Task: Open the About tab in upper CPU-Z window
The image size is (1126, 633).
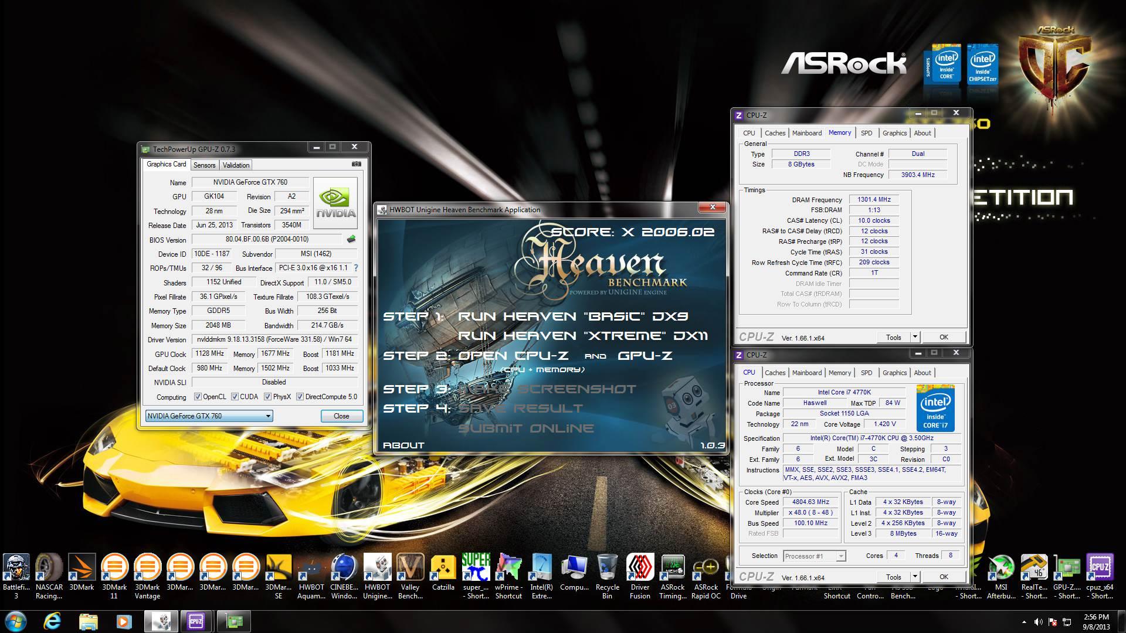Action: pos(922,133)
